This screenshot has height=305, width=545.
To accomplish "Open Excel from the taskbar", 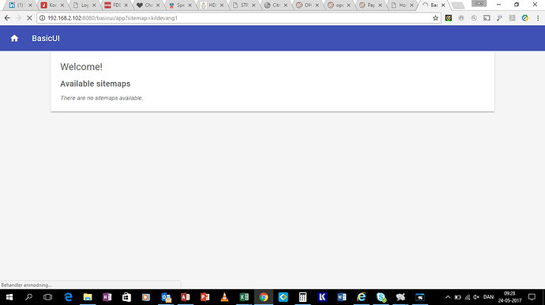I will click(x=244, y=297).
